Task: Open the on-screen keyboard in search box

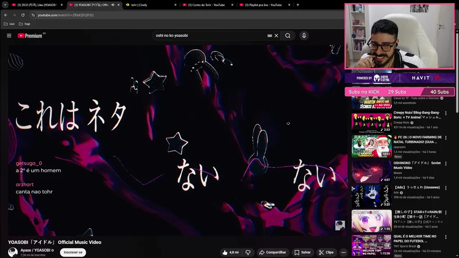Action: pyautogui.click(x=270, y=36)
